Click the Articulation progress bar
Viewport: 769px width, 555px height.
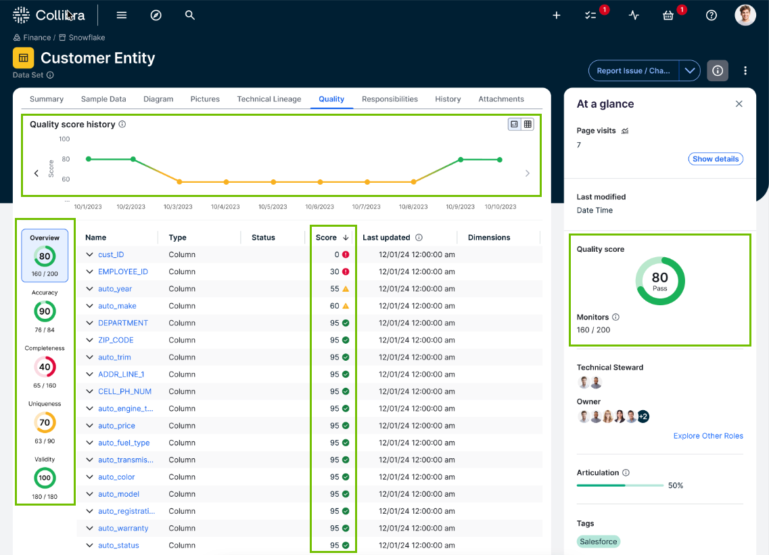620,485
